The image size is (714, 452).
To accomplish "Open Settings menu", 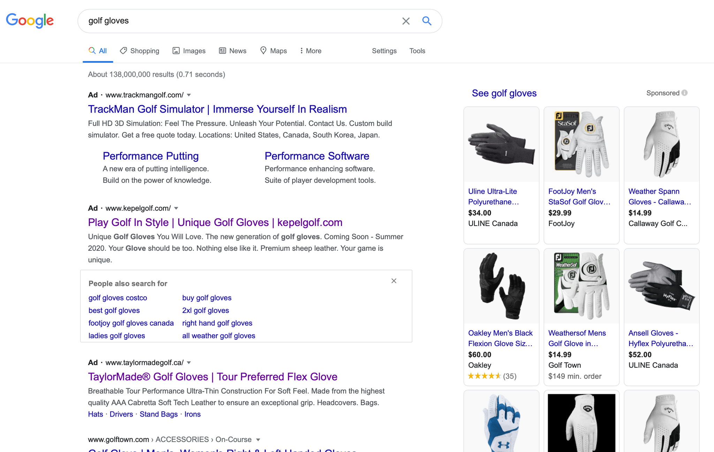I will [x=384, y=51].
